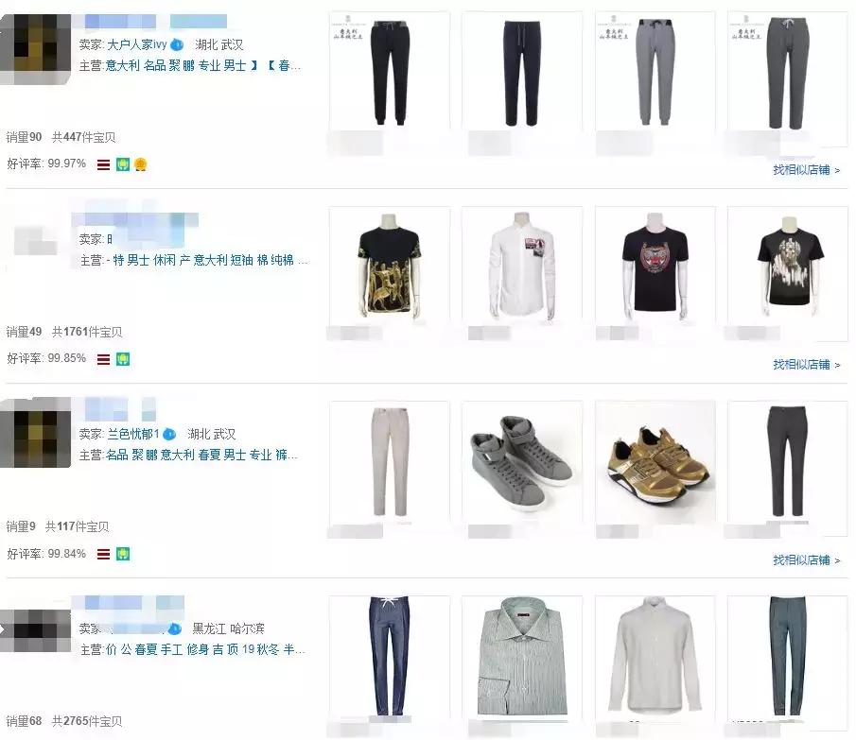Click the WangWang icon before 黑龙江 哈尔滨

175,628
